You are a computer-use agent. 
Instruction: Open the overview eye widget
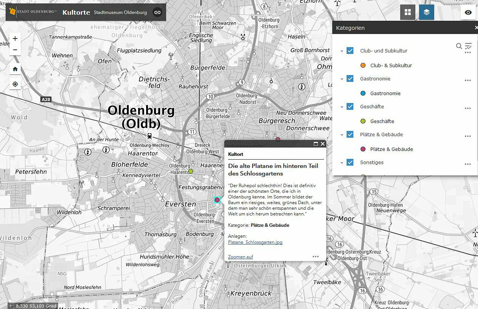pos(468,12)
